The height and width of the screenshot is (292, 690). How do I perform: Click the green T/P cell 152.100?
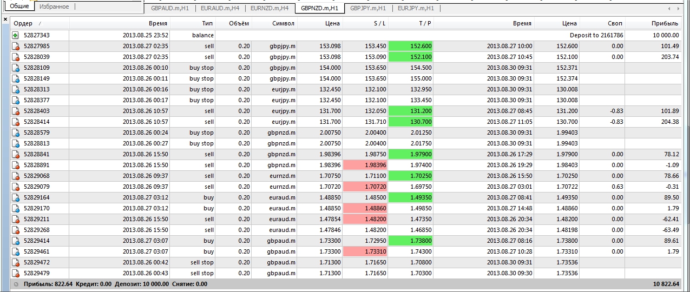[x=411, y=57]
